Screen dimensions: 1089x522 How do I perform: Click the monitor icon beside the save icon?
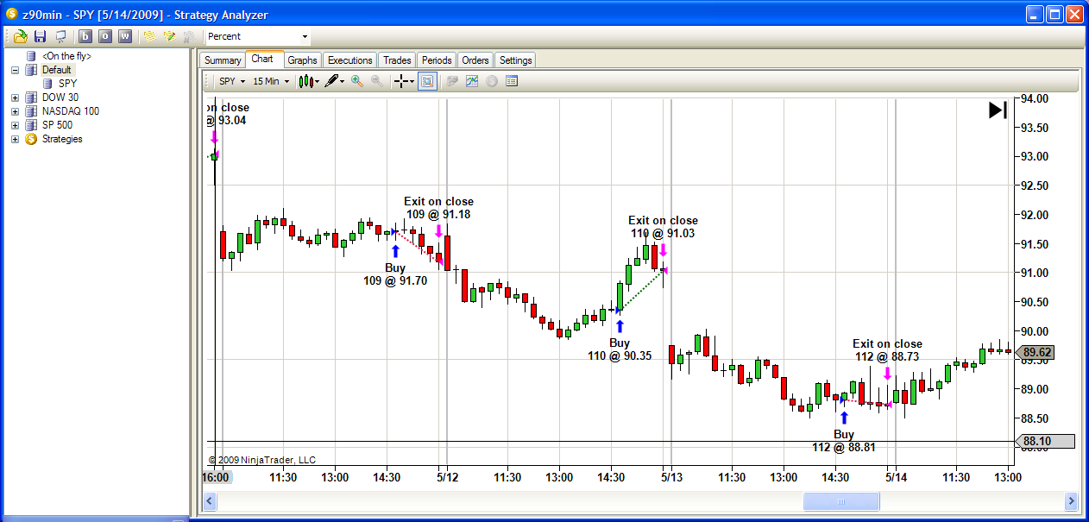point(60,36)
